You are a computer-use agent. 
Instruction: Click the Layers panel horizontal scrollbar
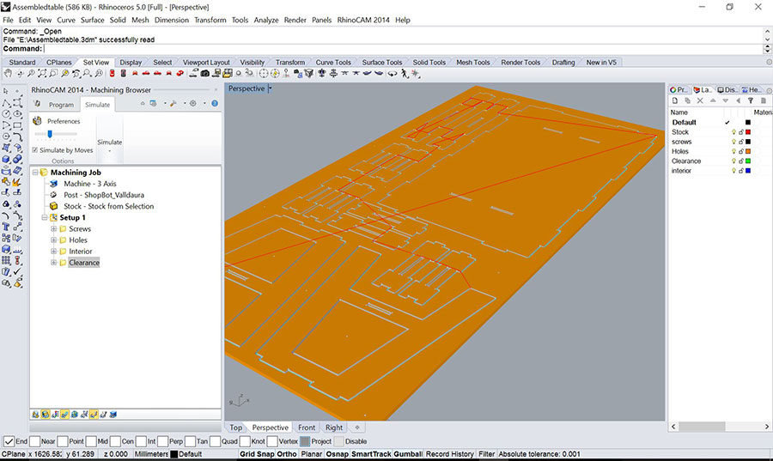(702, 427)
